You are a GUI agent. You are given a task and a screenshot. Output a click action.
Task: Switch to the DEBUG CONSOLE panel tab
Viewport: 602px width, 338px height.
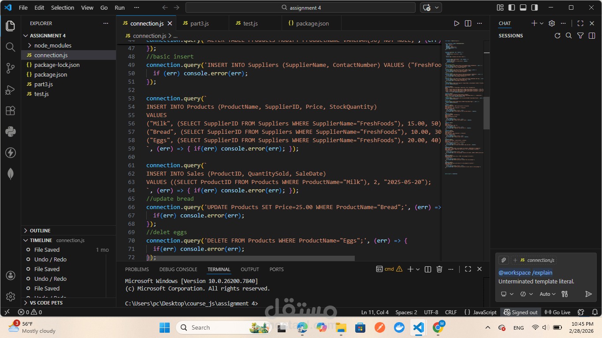[x=178, y=269]
